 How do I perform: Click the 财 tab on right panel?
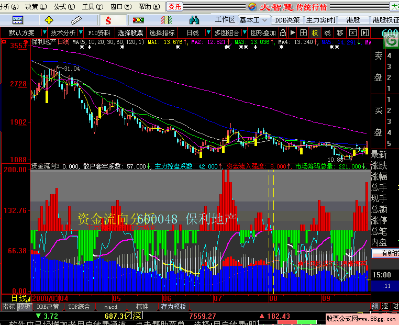tap(395, 306)
